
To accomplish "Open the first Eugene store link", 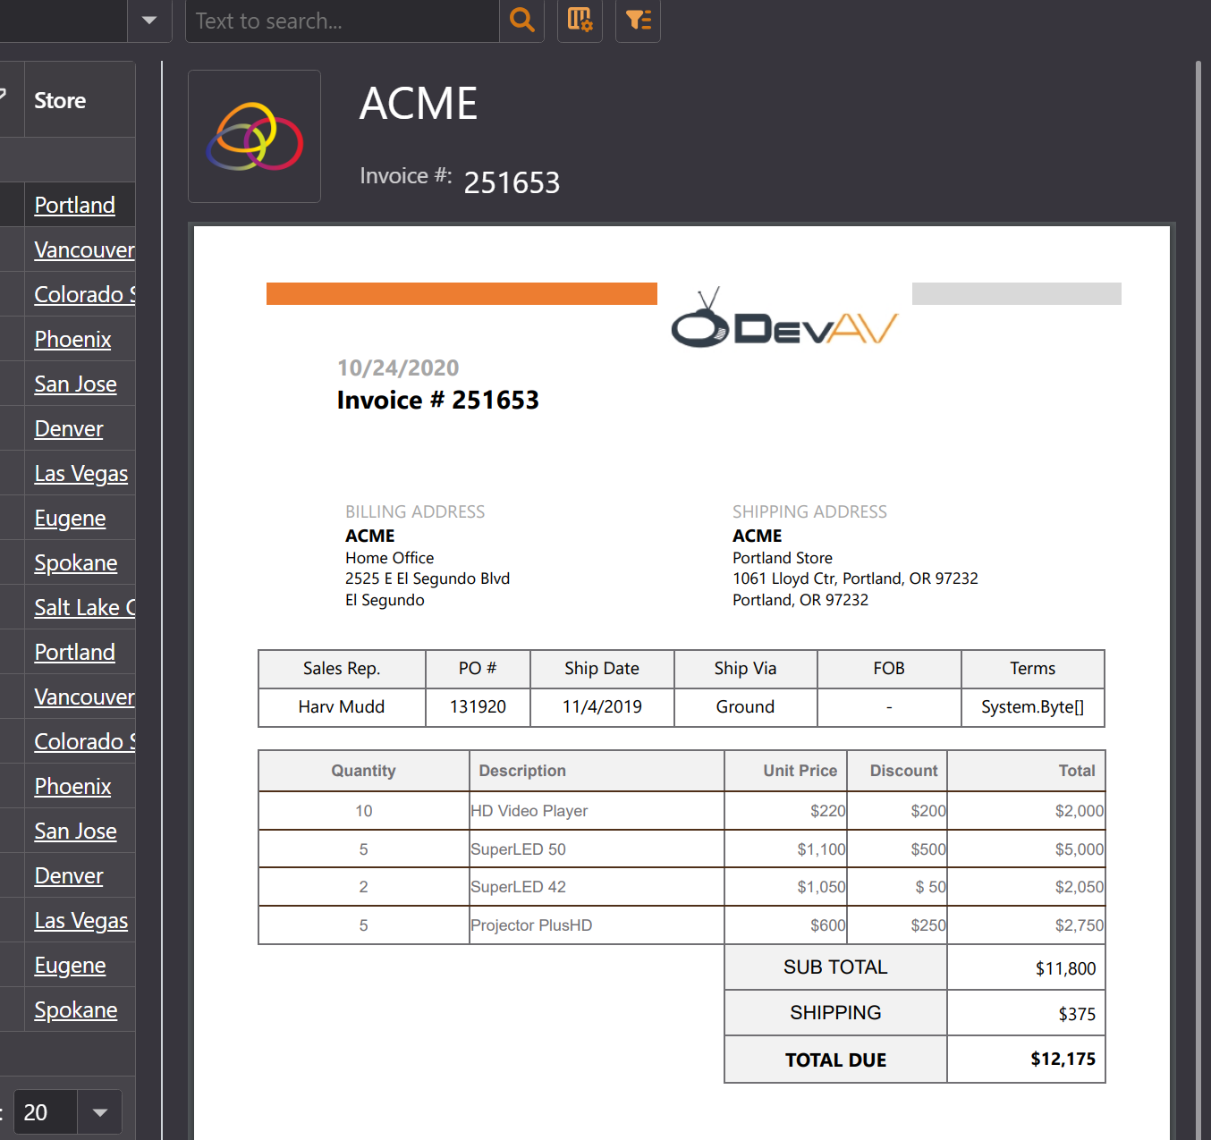I will coord(70,518).
